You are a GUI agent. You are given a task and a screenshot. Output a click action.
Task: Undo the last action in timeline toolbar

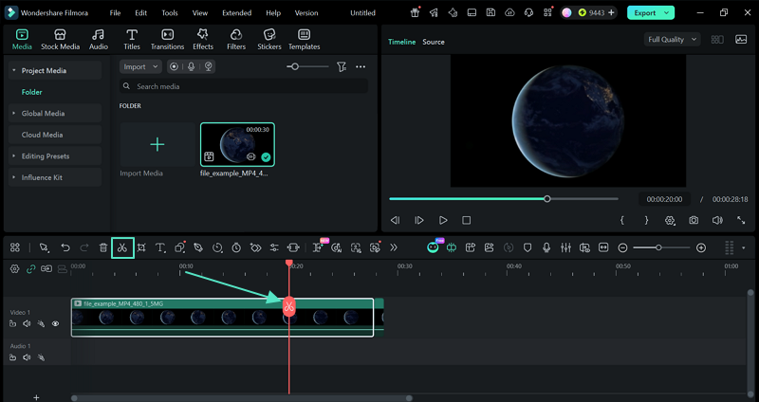pos(65,247)
